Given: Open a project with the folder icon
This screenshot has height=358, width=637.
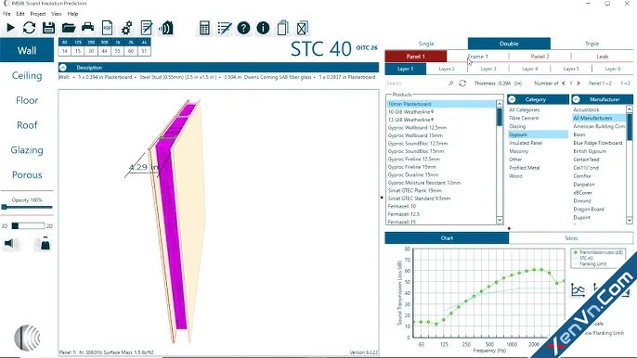Looking at the screenshot, I should (69, 28).
